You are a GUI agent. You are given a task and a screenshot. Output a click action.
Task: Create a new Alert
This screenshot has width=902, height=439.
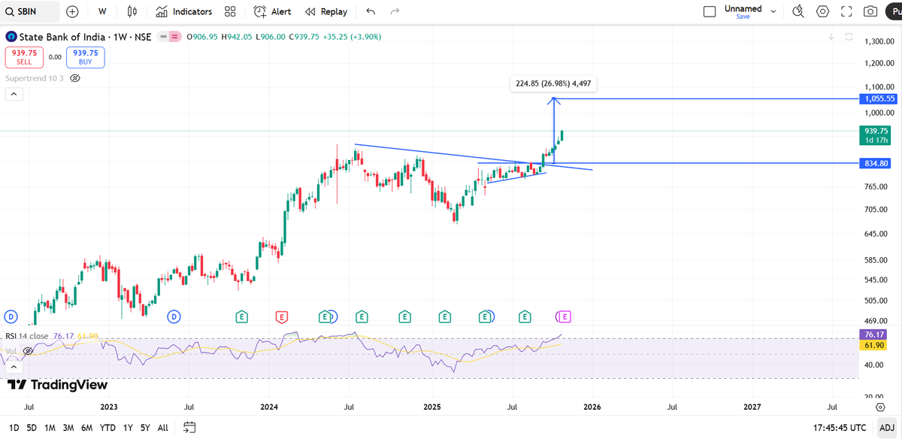pyautogui.click(x=272, y=11)
